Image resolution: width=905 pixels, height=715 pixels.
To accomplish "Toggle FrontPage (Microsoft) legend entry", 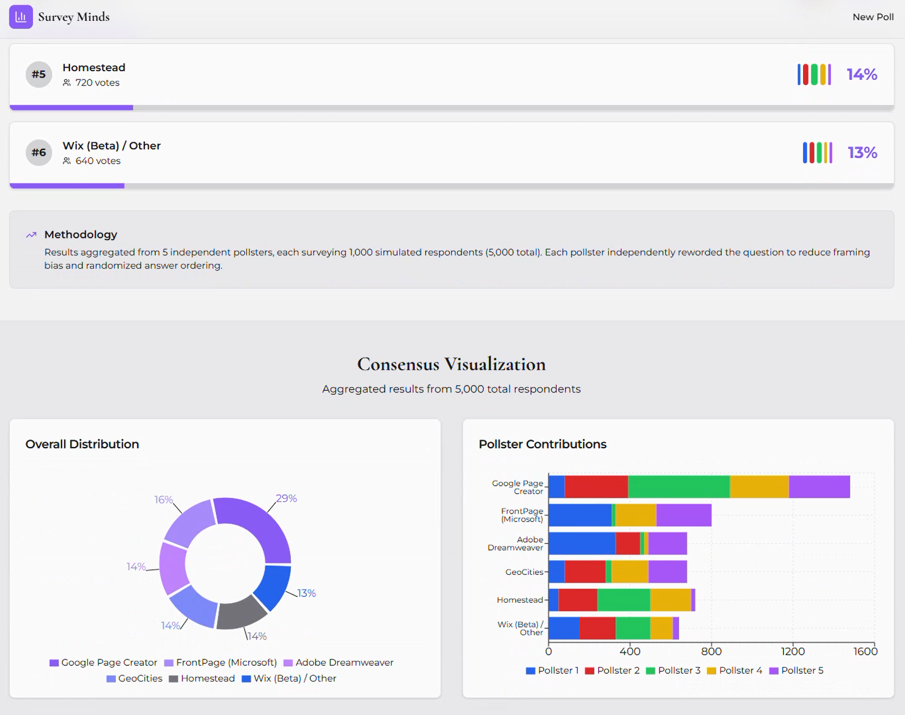I will click(221, 662).
